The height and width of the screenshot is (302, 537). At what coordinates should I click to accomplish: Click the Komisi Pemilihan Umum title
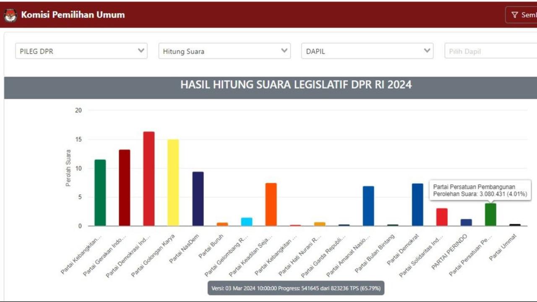(x=73, y=15)
